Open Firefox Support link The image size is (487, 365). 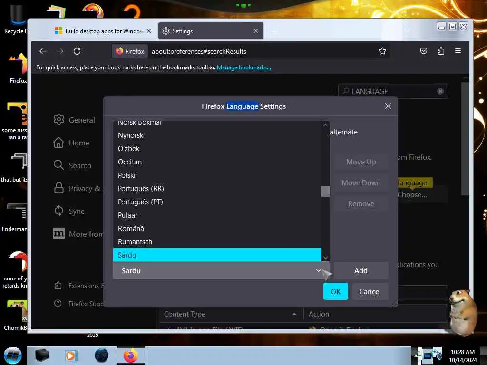(78, 304)
